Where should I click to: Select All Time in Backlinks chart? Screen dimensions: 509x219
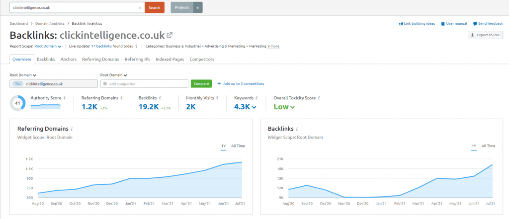[x=489, y=146]
